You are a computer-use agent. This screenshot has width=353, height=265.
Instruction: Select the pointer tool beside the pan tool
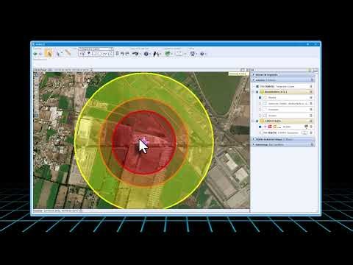point(58,54)
